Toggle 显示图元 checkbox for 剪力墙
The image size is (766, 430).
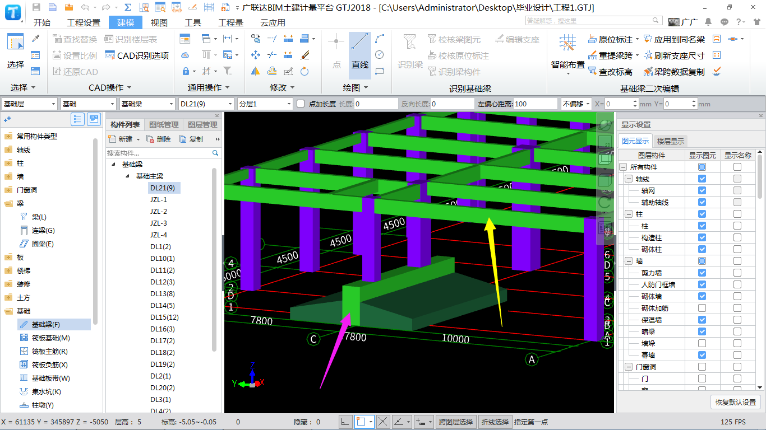702,273
